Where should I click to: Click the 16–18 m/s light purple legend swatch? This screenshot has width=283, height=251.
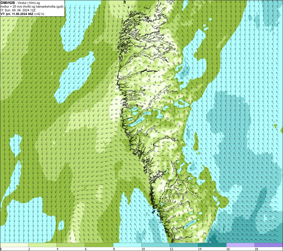coord(240,245)
